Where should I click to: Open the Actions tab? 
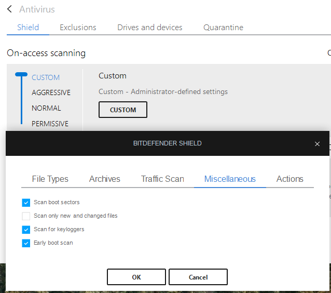[289, 179]
